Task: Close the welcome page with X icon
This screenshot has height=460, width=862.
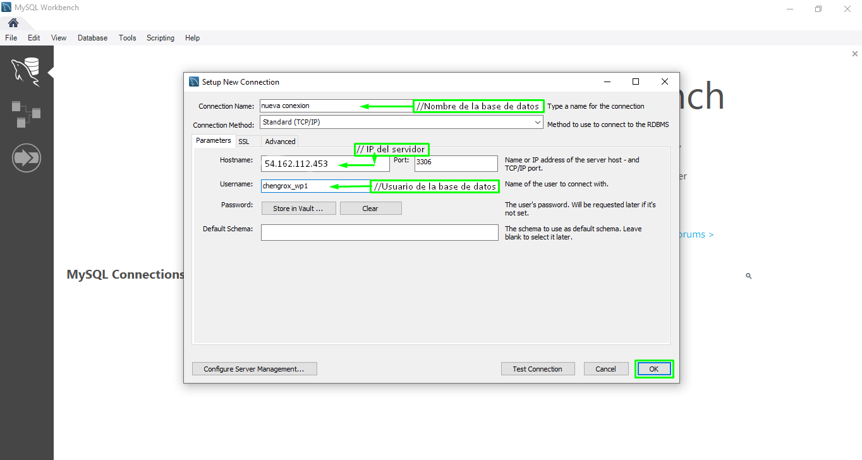Action: point(854,54)
